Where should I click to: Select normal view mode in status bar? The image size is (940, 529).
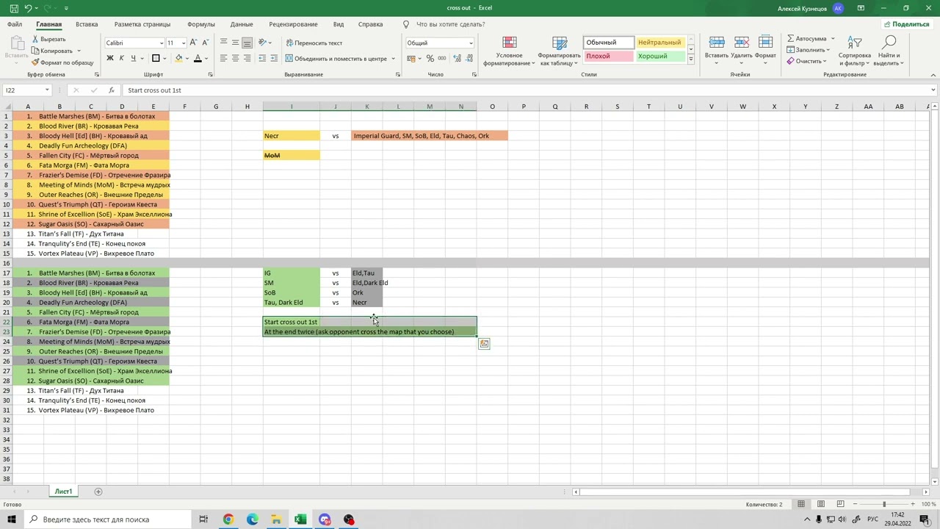(801, 504)
